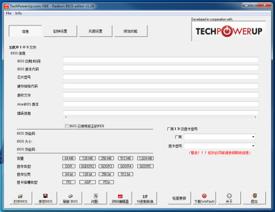Viewport: 275px width, 212px height.
Task: Save the BIOS via 保存BIOS button
Action: click(45, 198)
